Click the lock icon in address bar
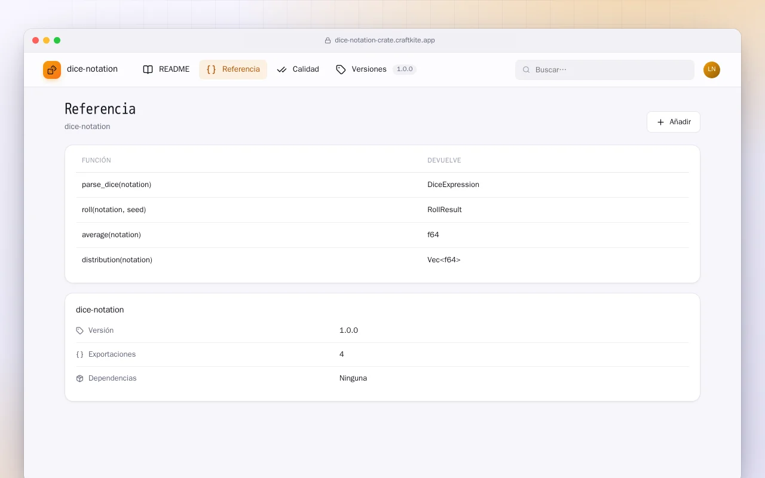 pos(328,41)
